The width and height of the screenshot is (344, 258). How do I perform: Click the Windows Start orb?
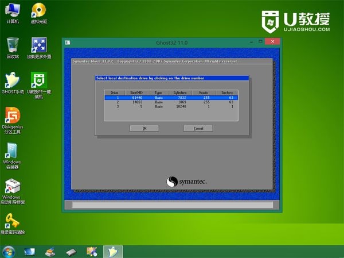click(8, 252)
